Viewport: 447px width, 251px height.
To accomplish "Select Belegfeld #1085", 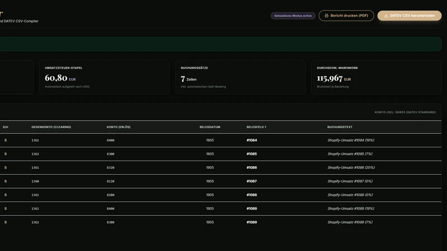I will pos(252,154).
